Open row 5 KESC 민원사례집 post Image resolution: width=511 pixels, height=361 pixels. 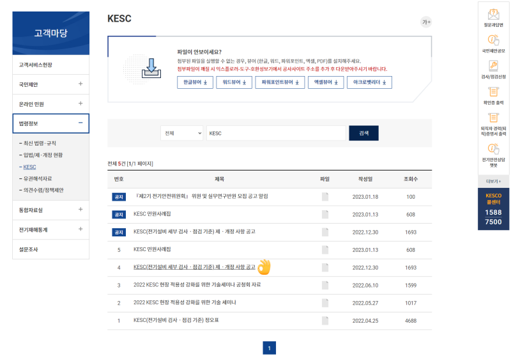click(152, 249)
